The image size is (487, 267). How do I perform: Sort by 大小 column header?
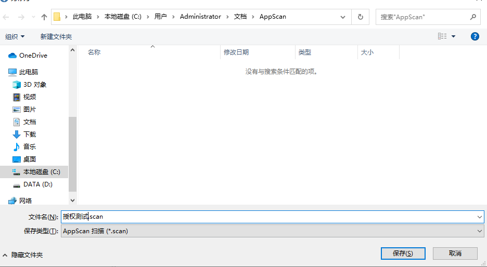pos(367,52)
